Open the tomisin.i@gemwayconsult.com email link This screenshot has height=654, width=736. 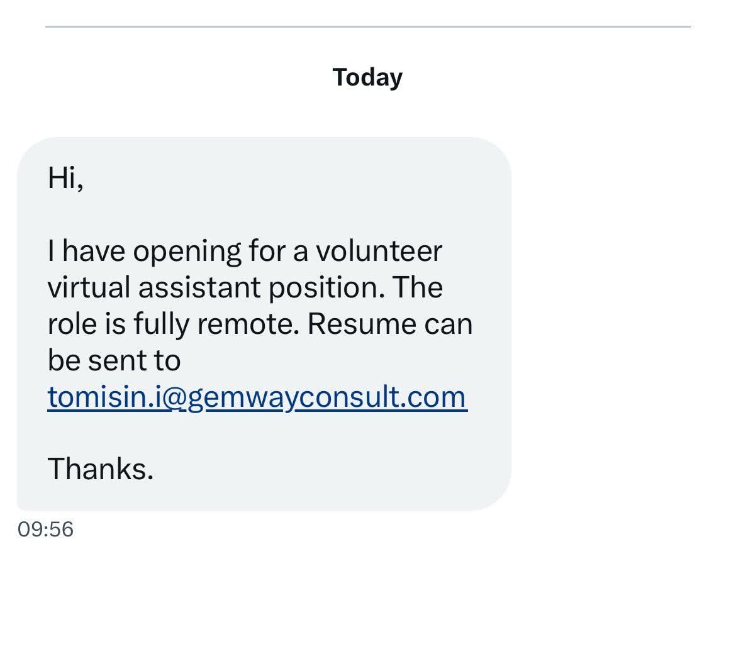point(257,397)
